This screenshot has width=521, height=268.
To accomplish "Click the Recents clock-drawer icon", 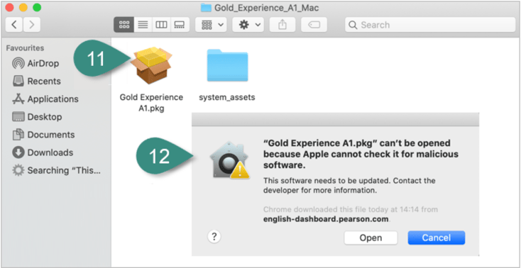I will pyautogui.click(x=18, y=82).
